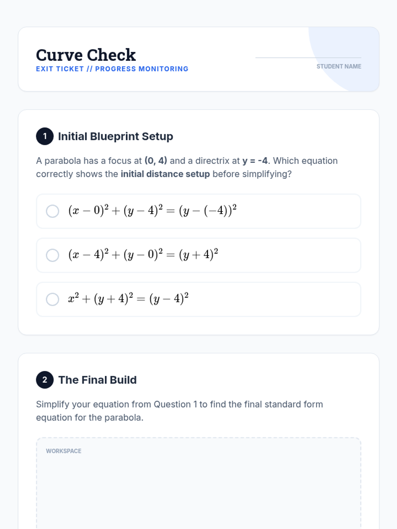Click the Curve Check title
This screenshot has height=529, width=397.
click(86, 55)
